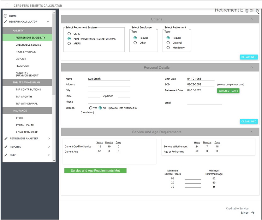Viewport: 262px width, 220px height.
Task: Click Clear Info in Personal Details
Action: pos(249,121)
